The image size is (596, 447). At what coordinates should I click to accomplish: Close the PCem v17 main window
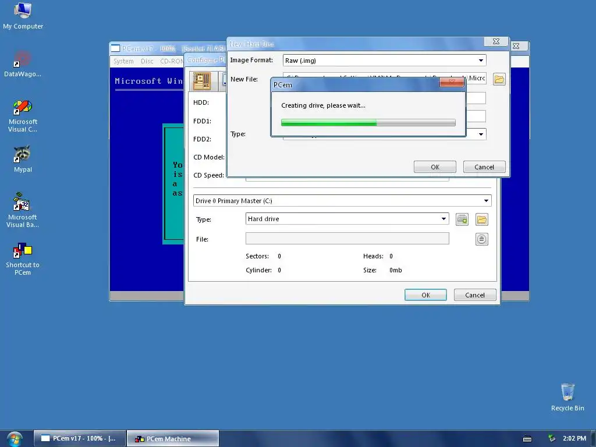[x=516, y=46]
